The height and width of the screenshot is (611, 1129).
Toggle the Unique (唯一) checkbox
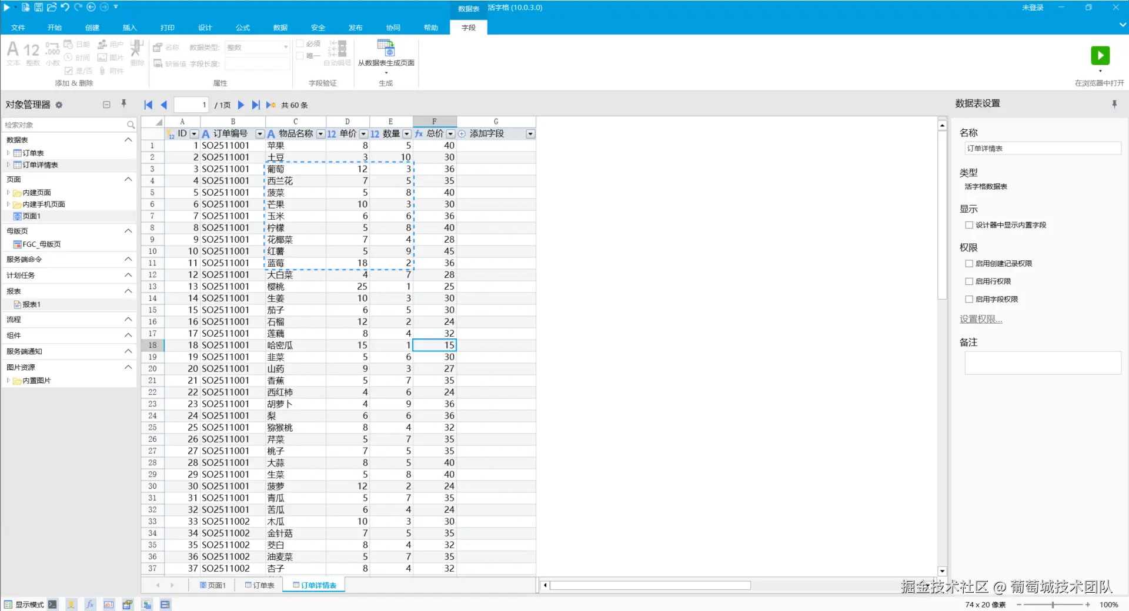click(x=300, y=56)
